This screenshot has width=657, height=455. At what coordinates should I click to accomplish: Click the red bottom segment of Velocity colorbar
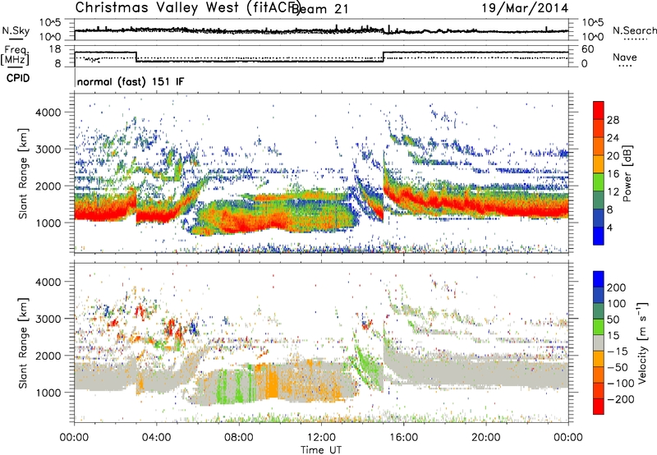[599, 407]
